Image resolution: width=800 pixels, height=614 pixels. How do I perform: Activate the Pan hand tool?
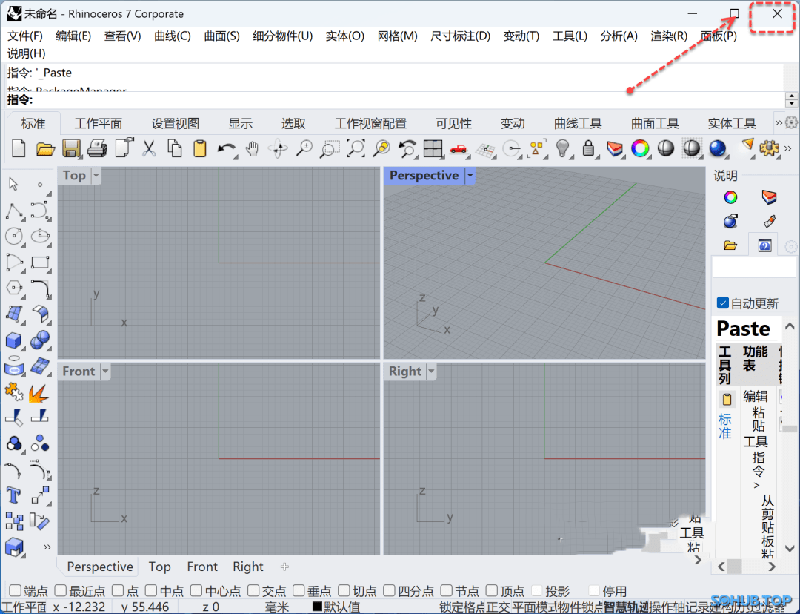tap(252, 148)
